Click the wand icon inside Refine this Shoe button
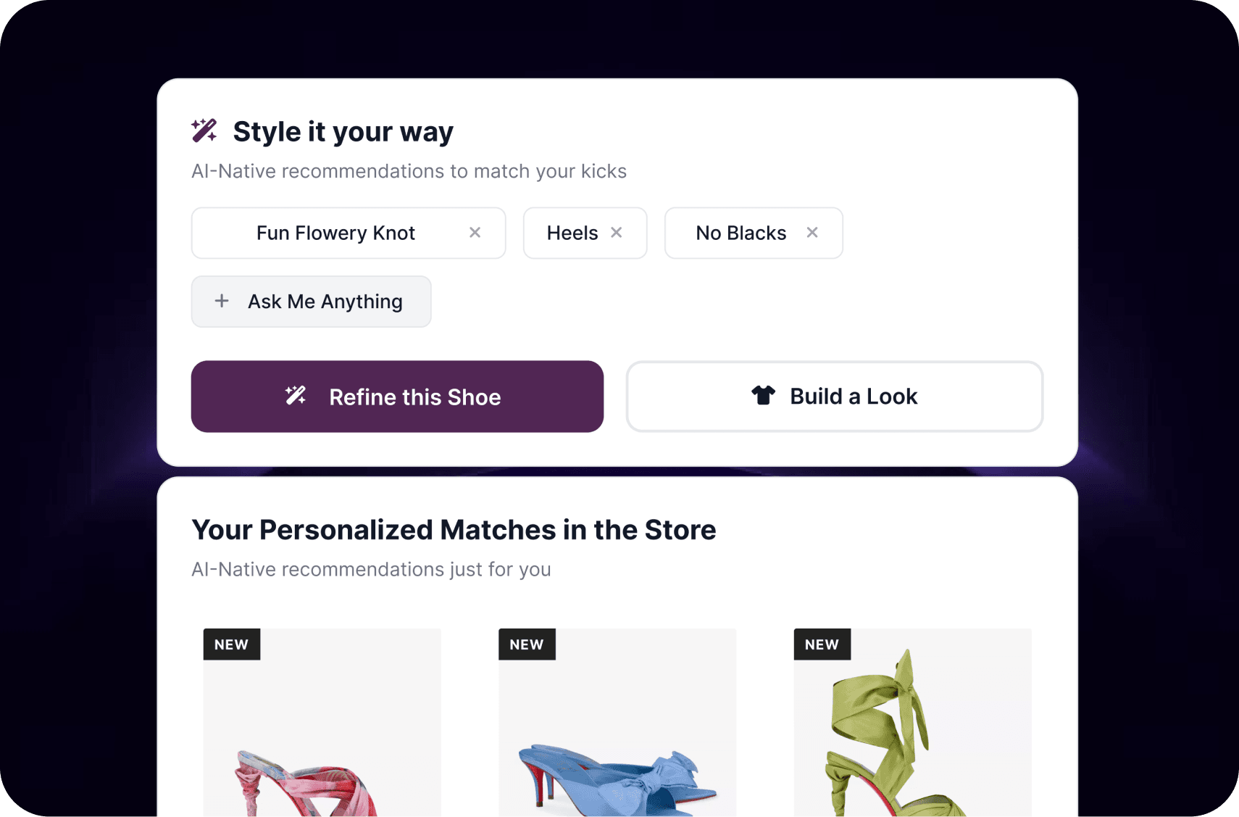Screen dimensions: 1239x817 pyautogui.click(x=295, y=396)
